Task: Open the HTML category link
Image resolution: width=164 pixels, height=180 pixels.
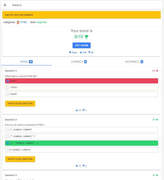Action: click(24, 22)
